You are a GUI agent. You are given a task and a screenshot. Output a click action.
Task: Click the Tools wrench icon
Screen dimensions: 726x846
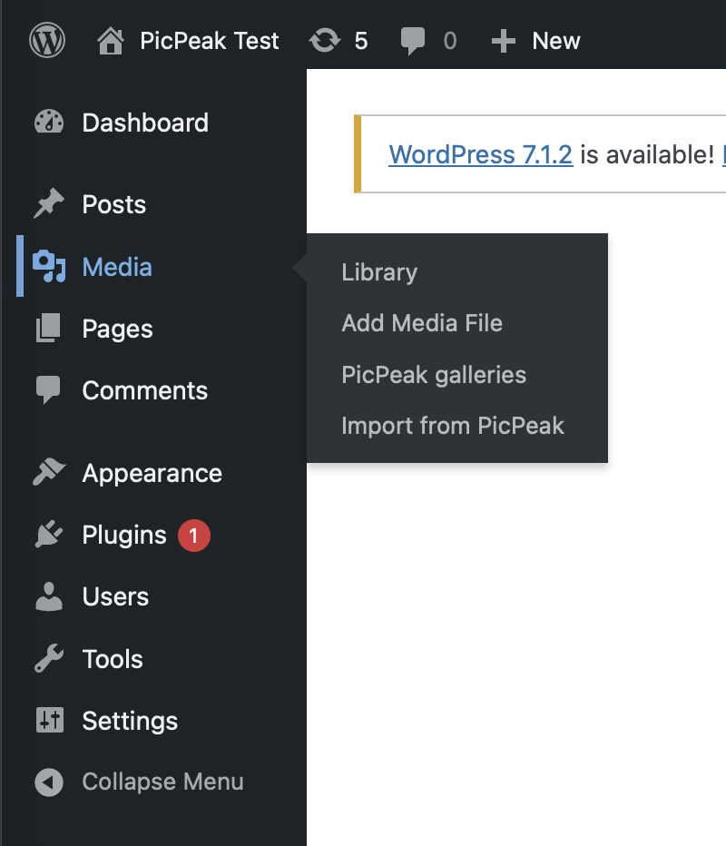(49, 658)
